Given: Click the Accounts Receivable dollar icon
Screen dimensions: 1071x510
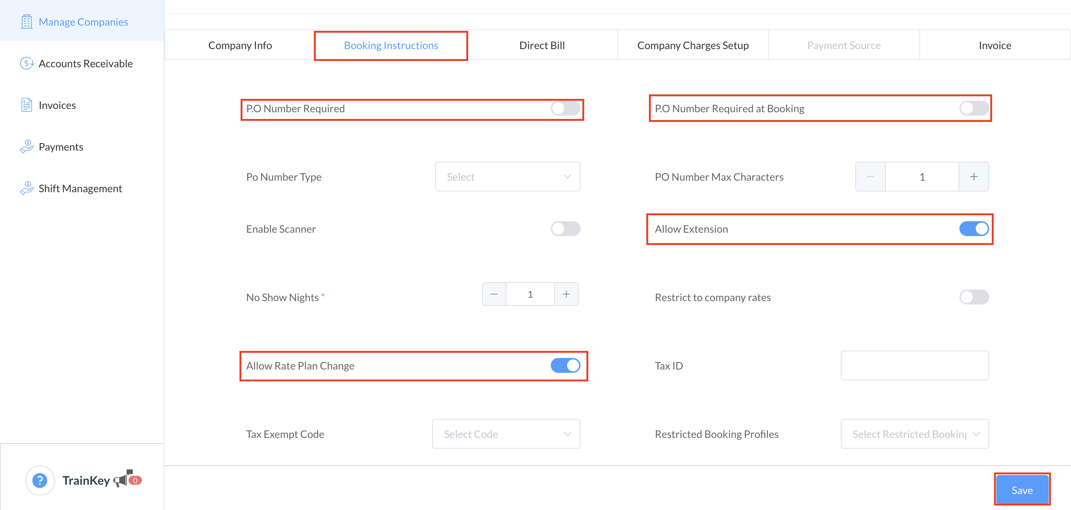Looking at the screenshot, I should (x=27, y=64).
